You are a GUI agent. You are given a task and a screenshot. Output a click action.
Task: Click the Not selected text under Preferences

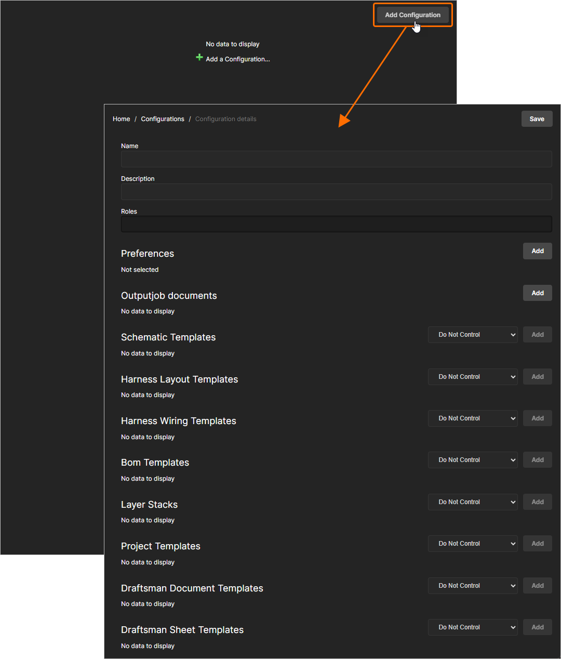click(140, 270)
